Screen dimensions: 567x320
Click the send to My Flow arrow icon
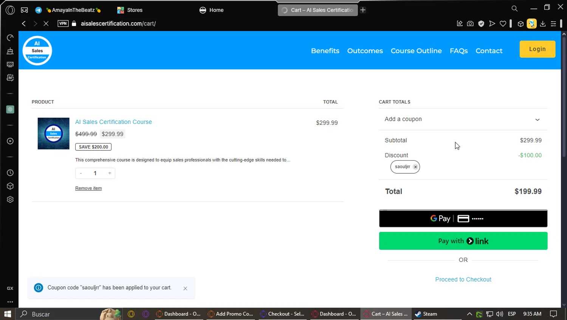coord(492,23)
